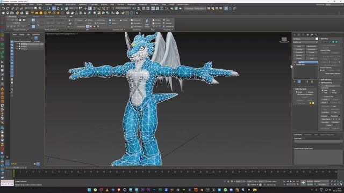
Task: Collapse the Edit Geometry rollout
Action: point(326,83)
